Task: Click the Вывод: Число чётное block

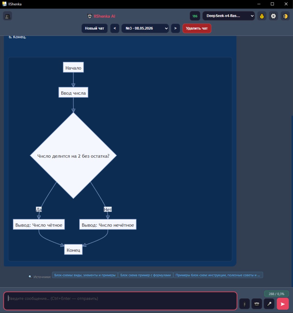Action: 39,224
